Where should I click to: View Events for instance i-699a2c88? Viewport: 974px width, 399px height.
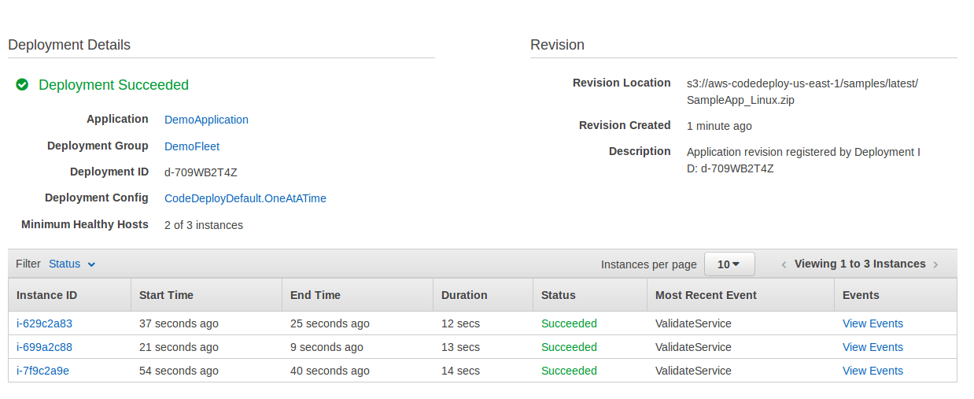[x=873, y=347]
